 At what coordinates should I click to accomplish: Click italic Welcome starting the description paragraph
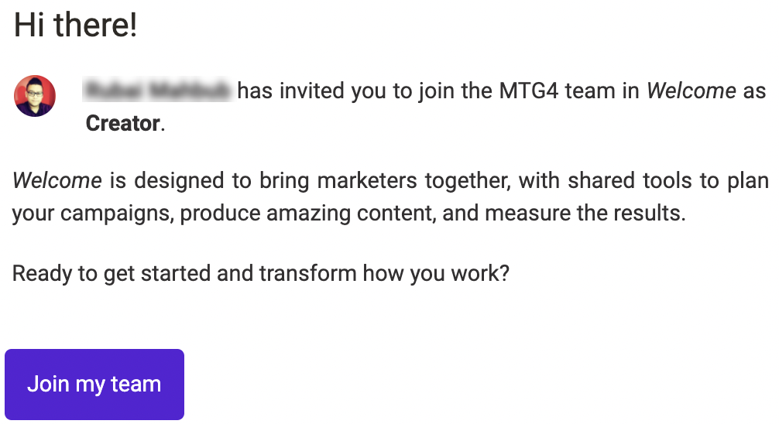pos(57,180)
